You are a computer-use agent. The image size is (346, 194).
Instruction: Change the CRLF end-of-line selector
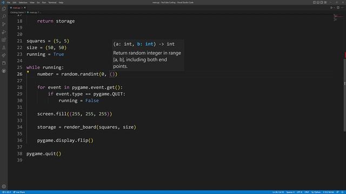click(x=307, y=192)
